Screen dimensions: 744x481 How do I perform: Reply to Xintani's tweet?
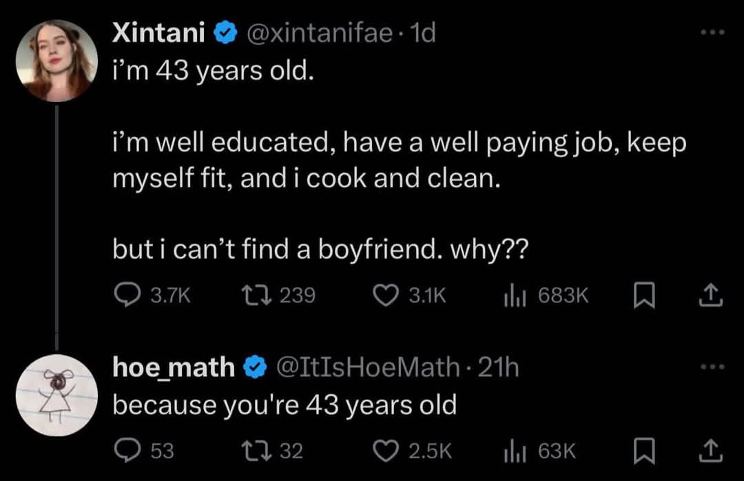(125, 295)
